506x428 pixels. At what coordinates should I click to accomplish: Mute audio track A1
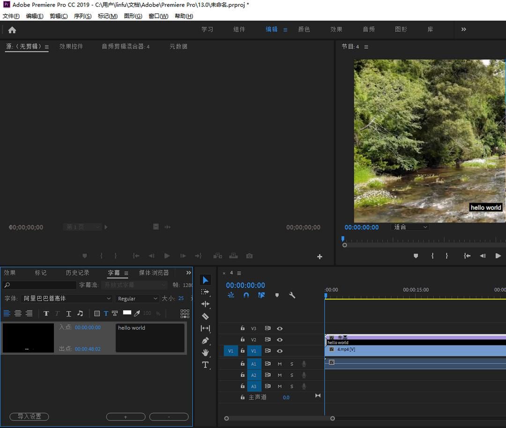click(x=280, y=364)
